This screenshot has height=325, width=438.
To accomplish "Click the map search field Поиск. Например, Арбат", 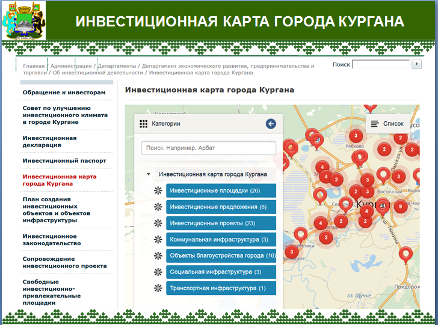I will [x=208, y=148].
